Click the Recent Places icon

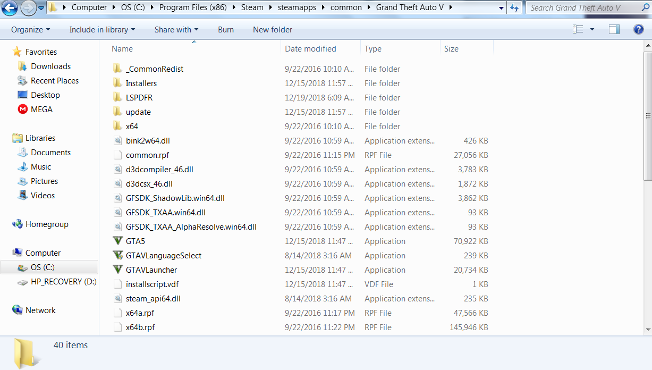22,80
